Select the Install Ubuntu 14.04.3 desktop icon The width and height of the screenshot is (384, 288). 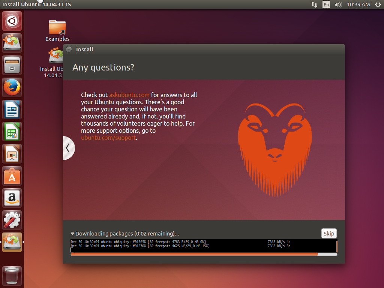click(x=52, y=63)
